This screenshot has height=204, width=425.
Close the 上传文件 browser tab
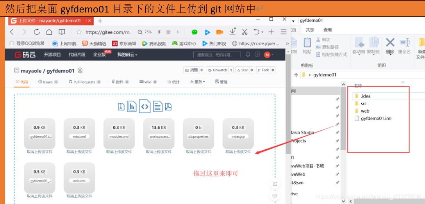[x=90, y=21]
